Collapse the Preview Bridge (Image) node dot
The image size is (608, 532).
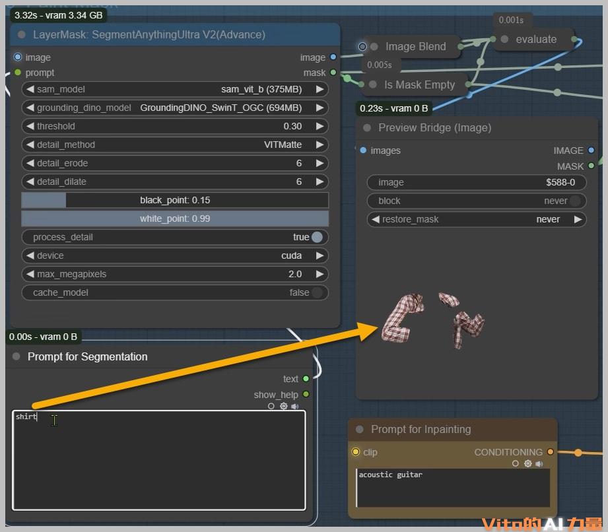[367, 128]
